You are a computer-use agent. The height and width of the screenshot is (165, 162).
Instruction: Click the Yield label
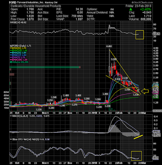[x=90, y=16]
